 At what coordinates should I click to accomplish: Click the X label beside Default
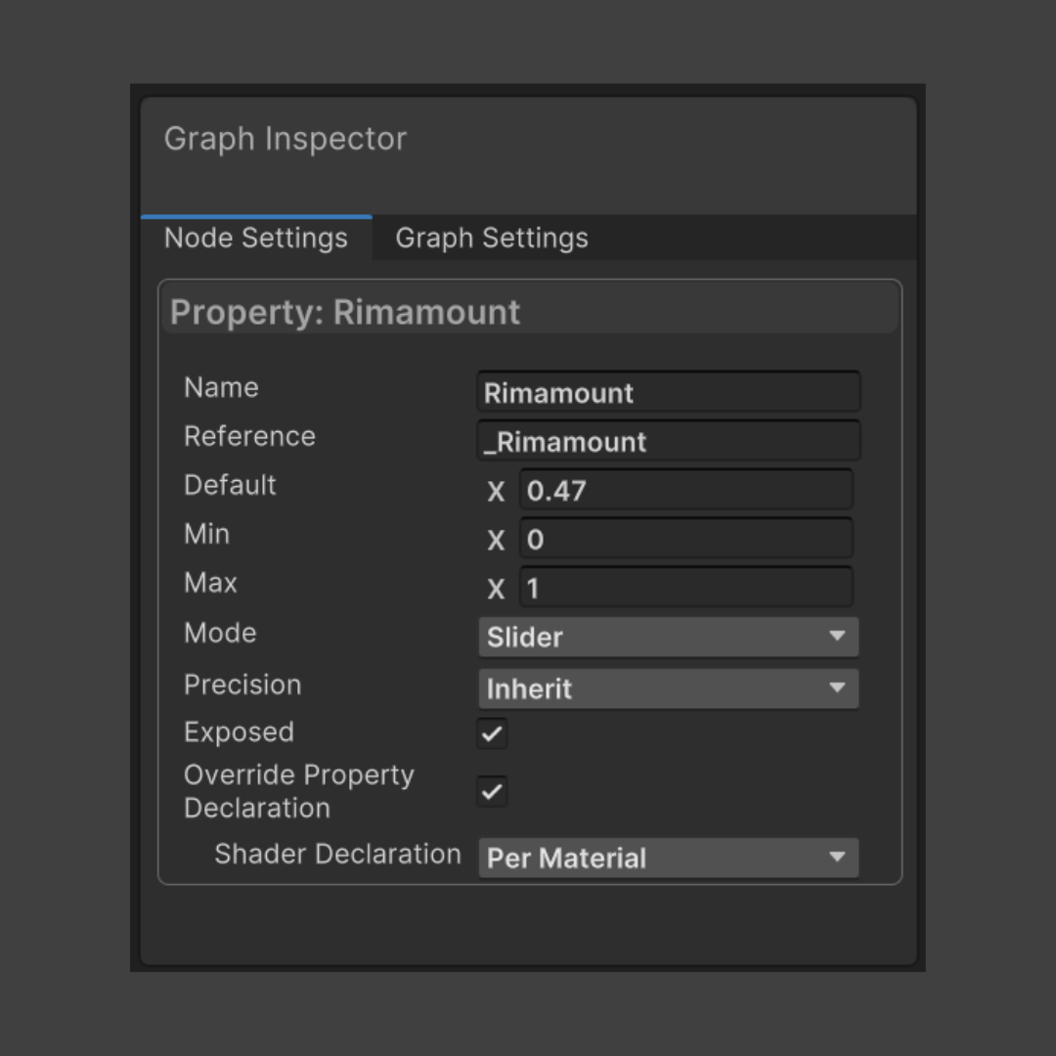pyautogui.click(x=497, y=492)
